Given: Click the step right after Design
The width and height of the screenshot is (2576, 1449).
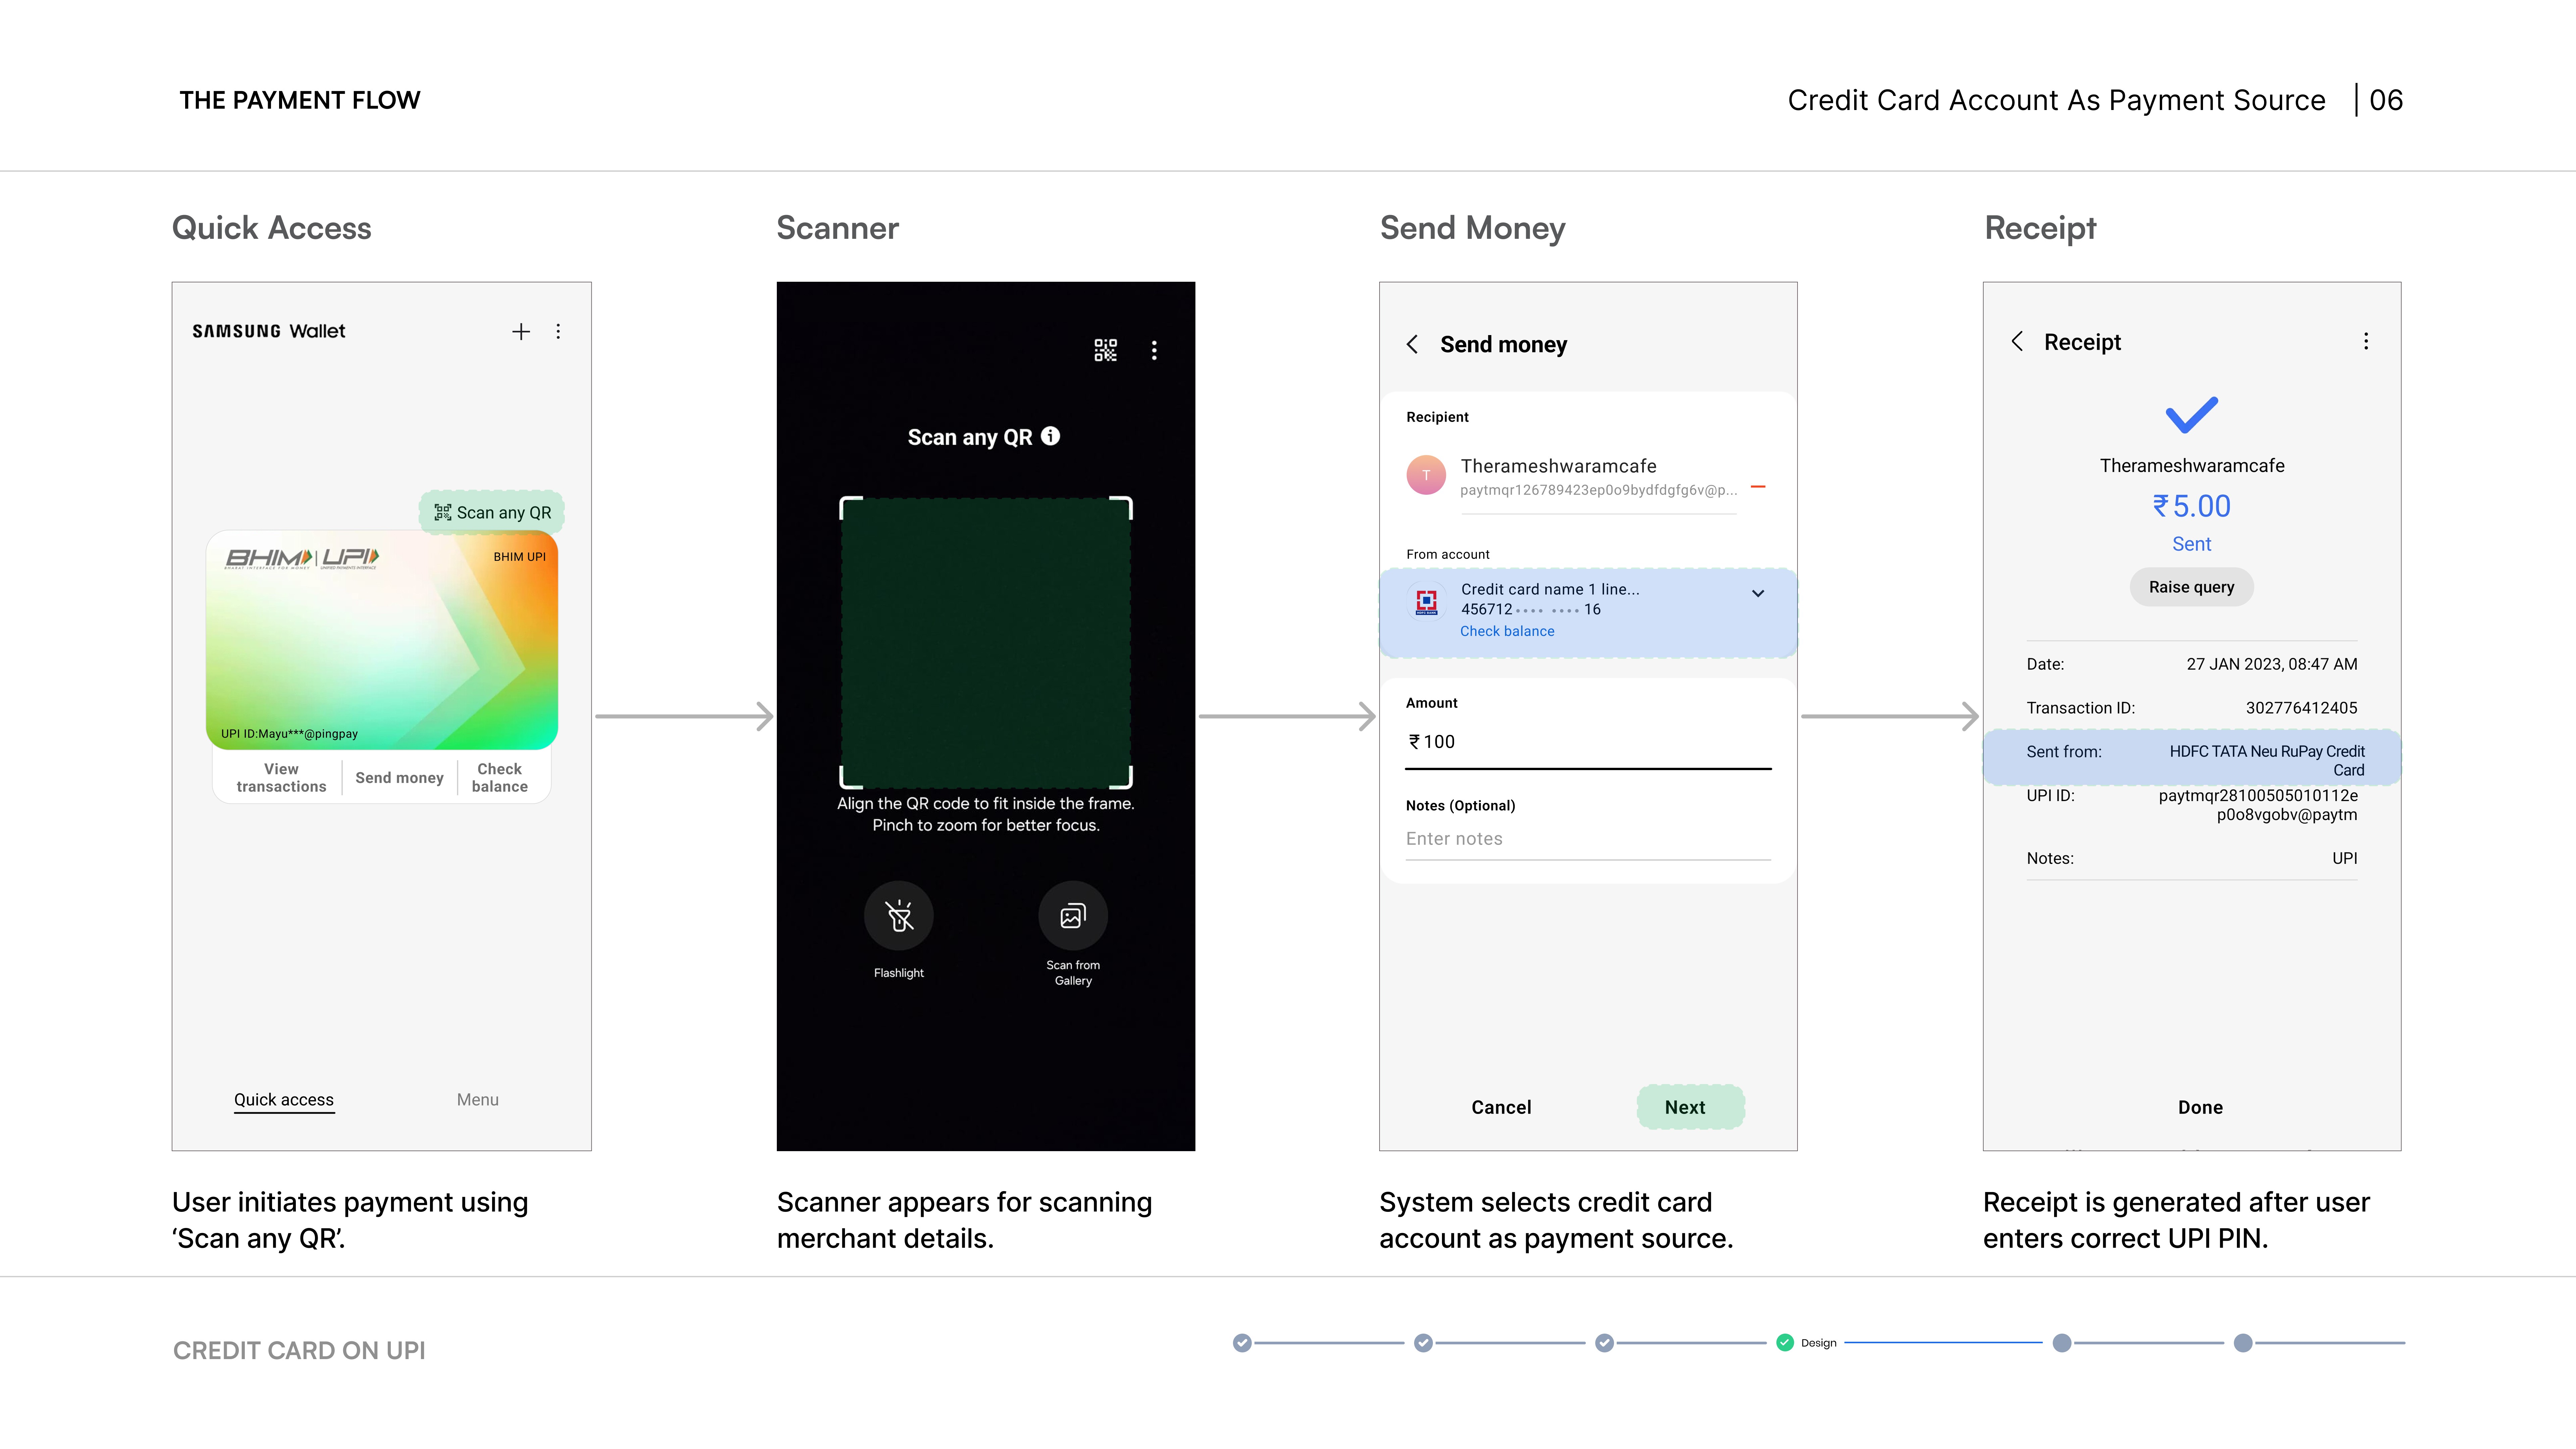Looking at the screenshot, I should [2062, 1343].
